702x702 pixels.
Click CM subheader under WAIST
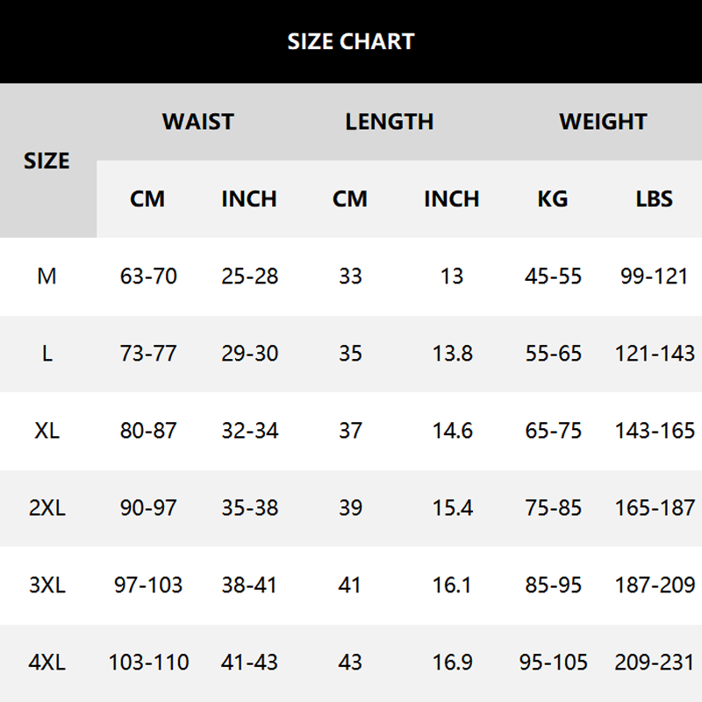[147, 198]
